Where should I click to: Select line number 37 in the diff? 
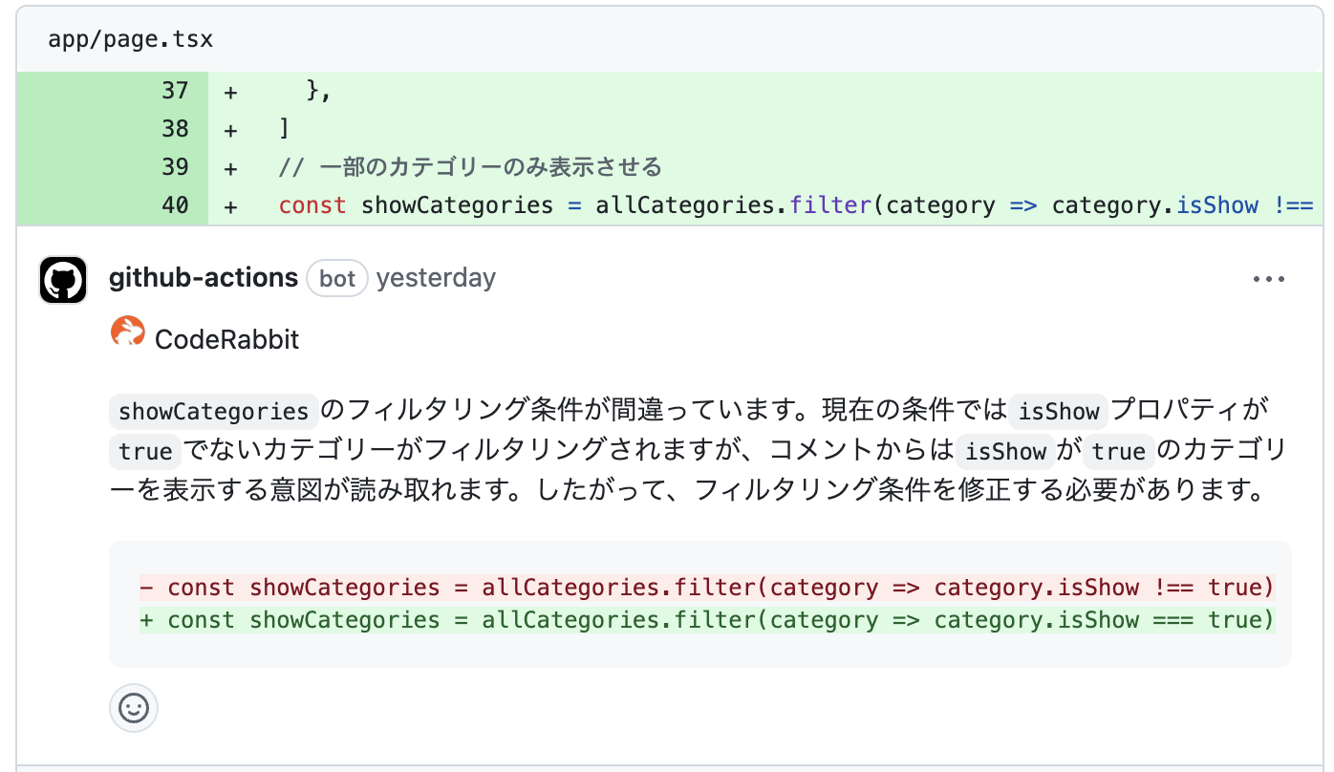pyautogui.click(x=176, y=91)
